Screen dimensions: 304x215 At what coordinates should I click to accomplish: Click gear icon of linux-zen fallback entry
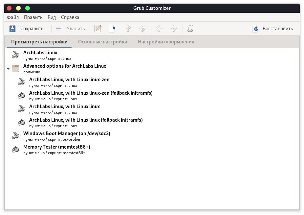[21, 95]
